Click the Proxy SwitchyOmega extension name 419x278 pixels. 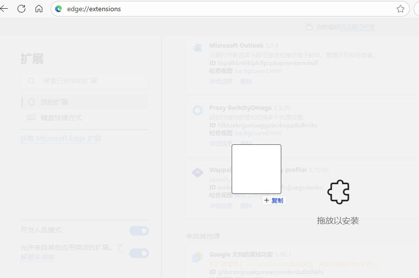click(x=240, y=108)
